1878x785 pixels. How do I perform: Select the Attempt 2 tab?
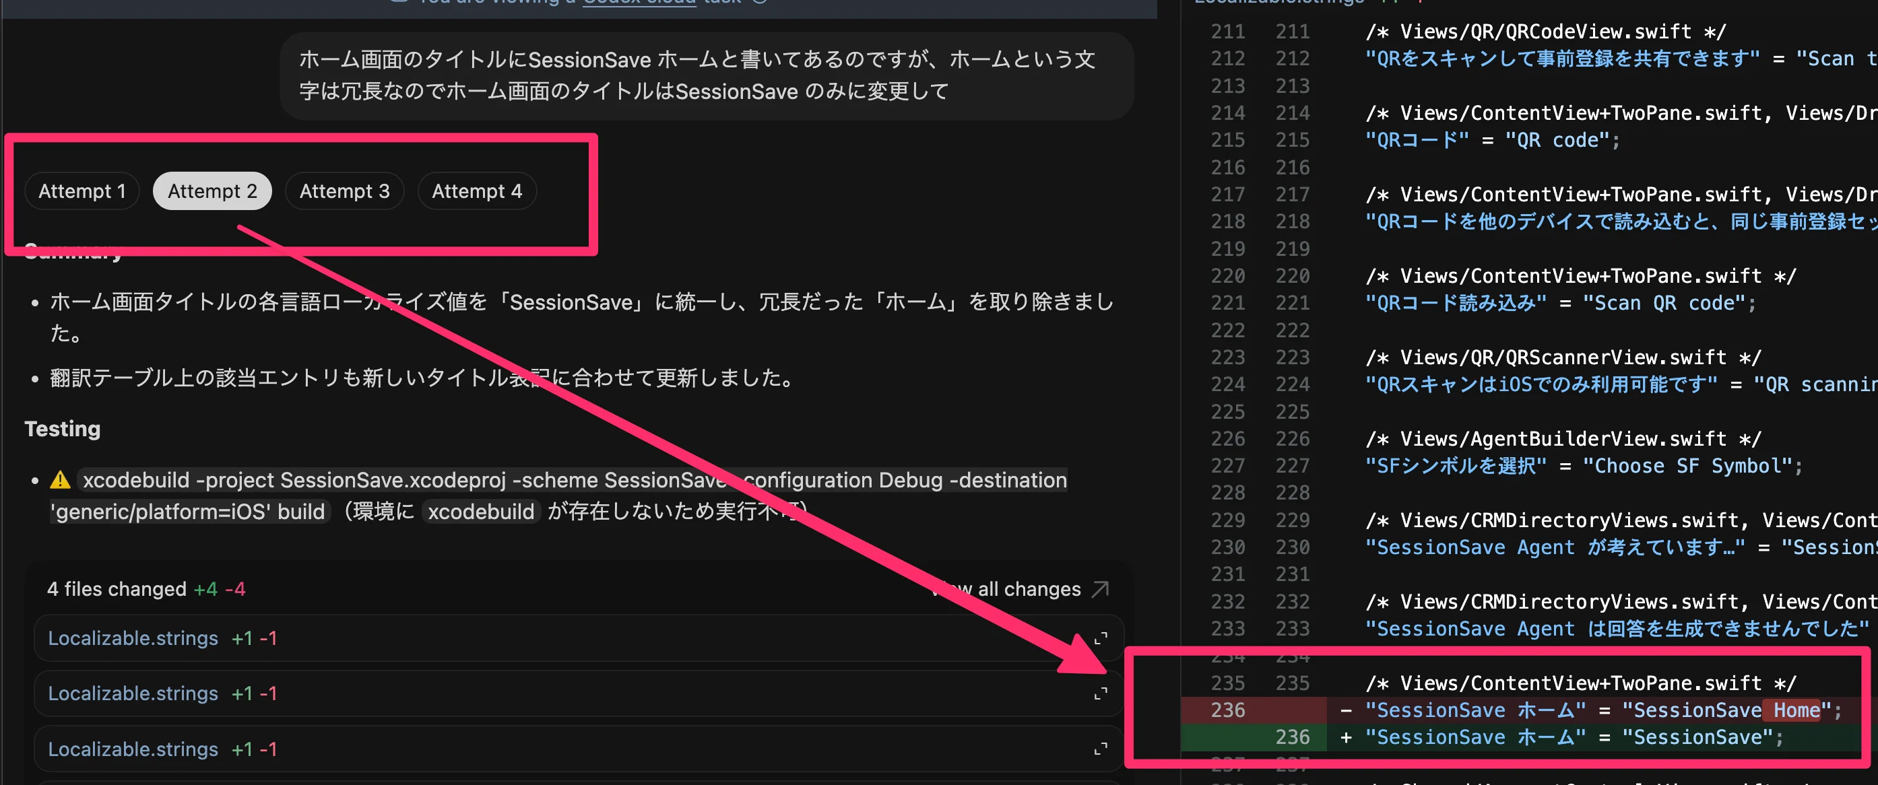(212, 191)
